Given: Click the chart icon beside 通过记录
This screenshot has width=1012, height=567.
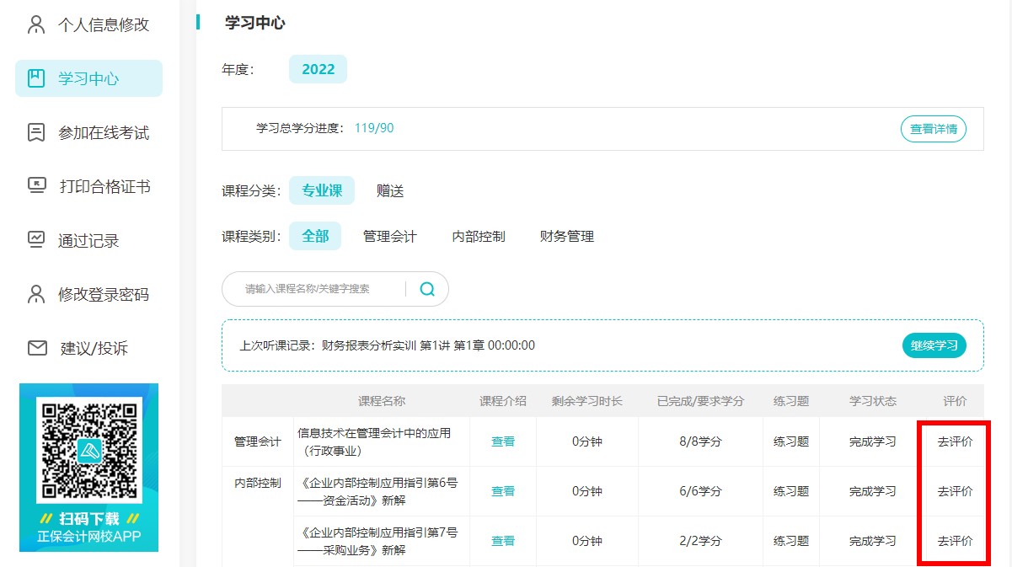Looking at the screenshot, I should coord(35,240).
